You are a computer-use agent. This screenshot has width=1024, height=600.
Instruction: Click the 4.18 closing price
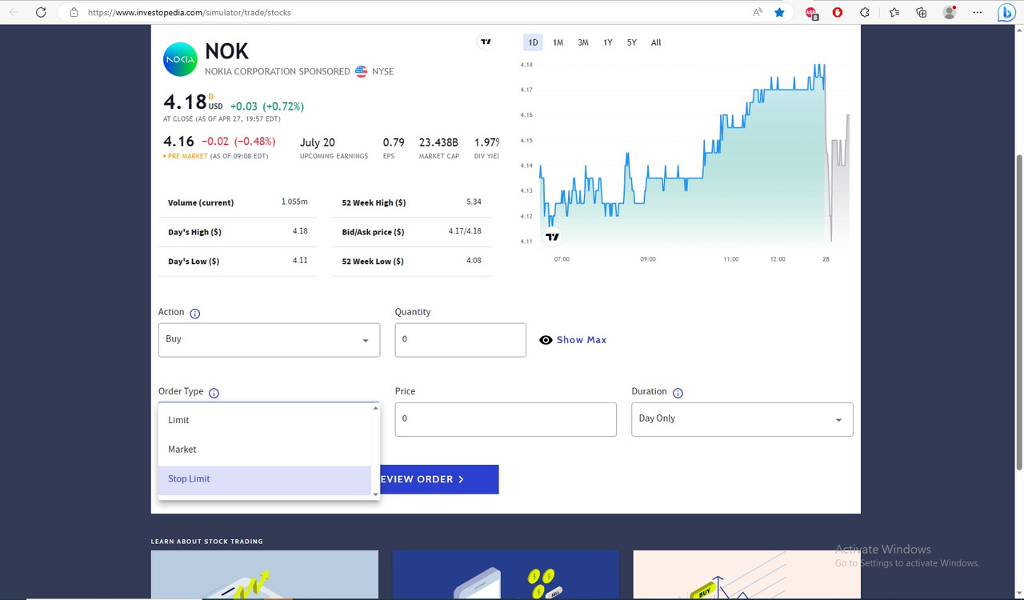(185, 102)
